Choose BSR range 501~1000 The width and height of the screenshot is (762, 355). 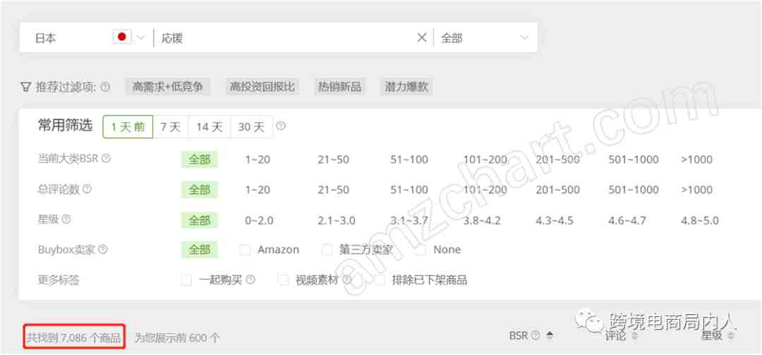tap(634, 160)
